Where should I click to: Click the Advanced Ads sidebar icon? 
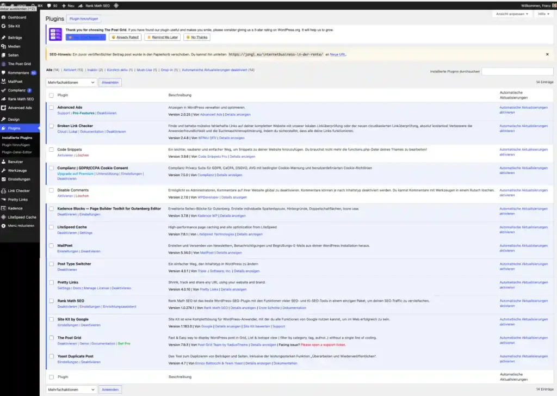click(x=4, y=108)
